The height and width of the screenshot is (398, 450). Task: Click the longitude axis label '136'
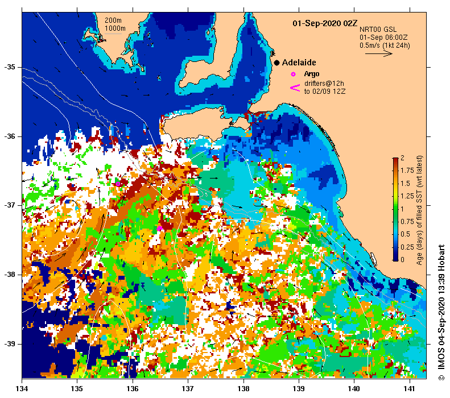click(x=133, y=389)
